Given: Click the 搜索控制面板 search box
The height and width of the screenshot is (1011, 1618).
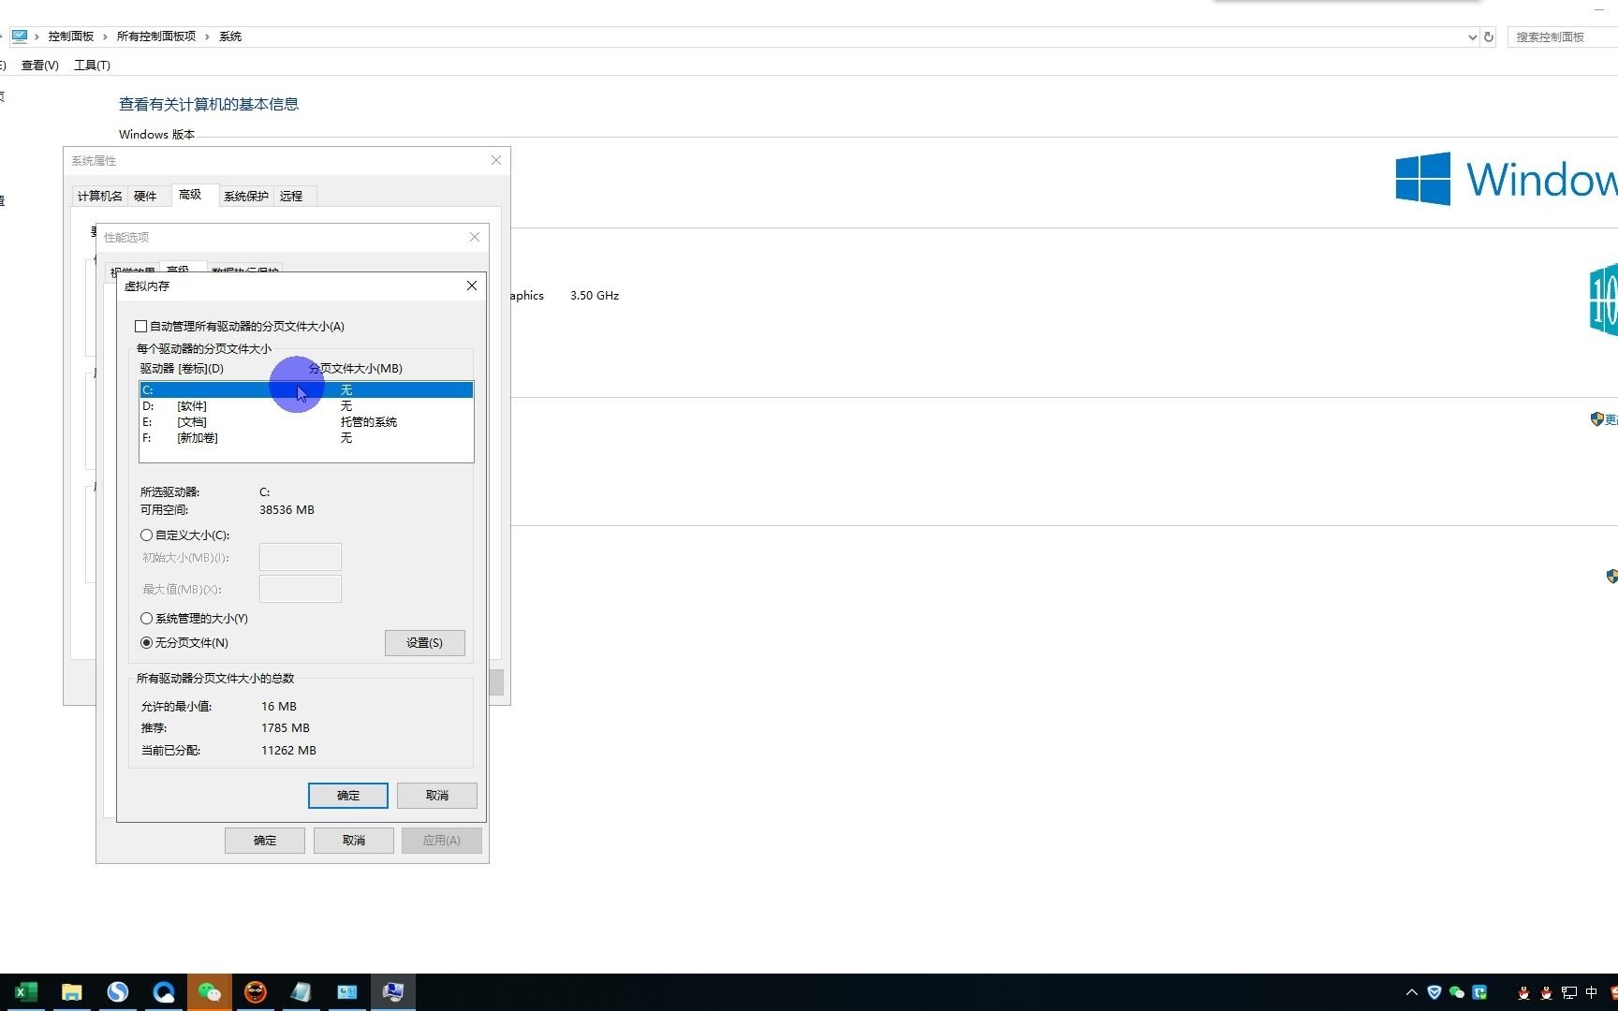Looking at the screenshot, I should coord(1562,37).
